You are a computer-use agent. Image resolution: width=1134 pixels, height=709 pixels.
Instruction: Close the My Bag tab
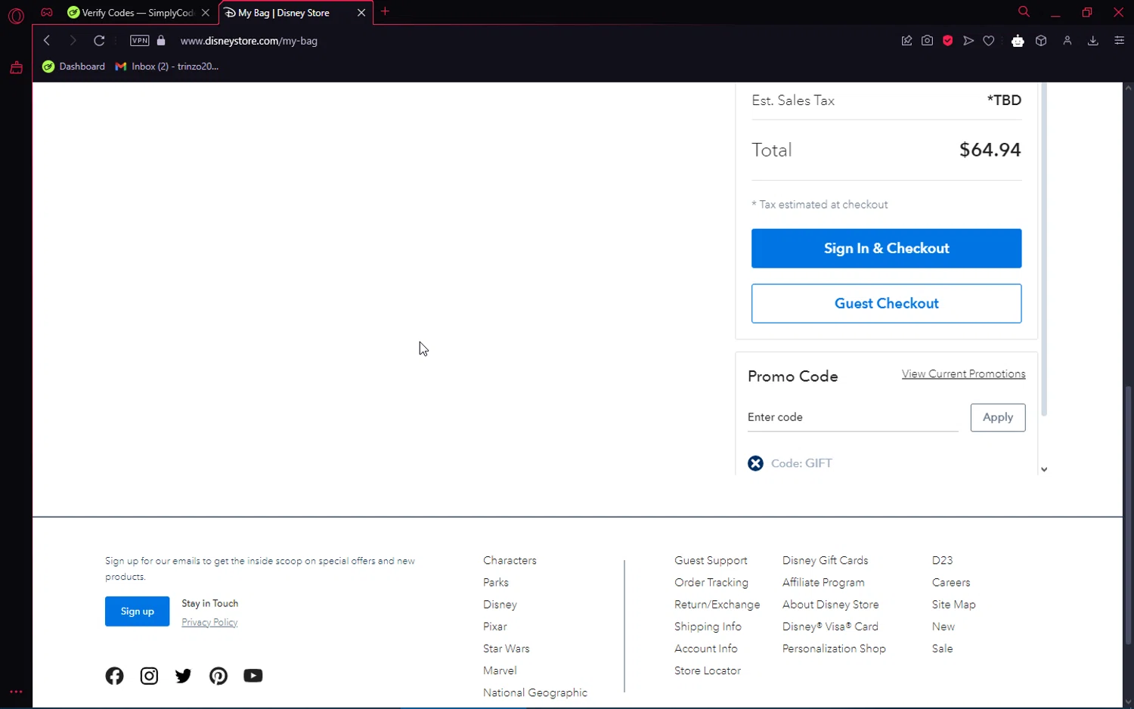361,13
